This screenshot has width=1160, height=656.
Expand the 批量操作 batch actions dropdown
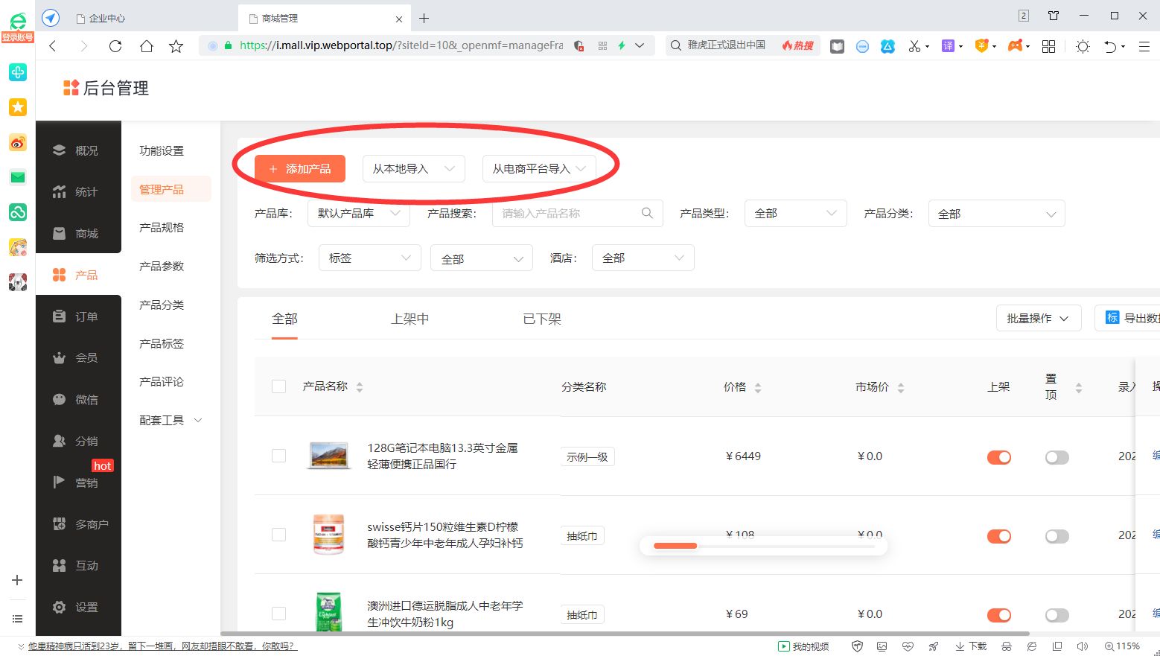[x=1038, y=318]
